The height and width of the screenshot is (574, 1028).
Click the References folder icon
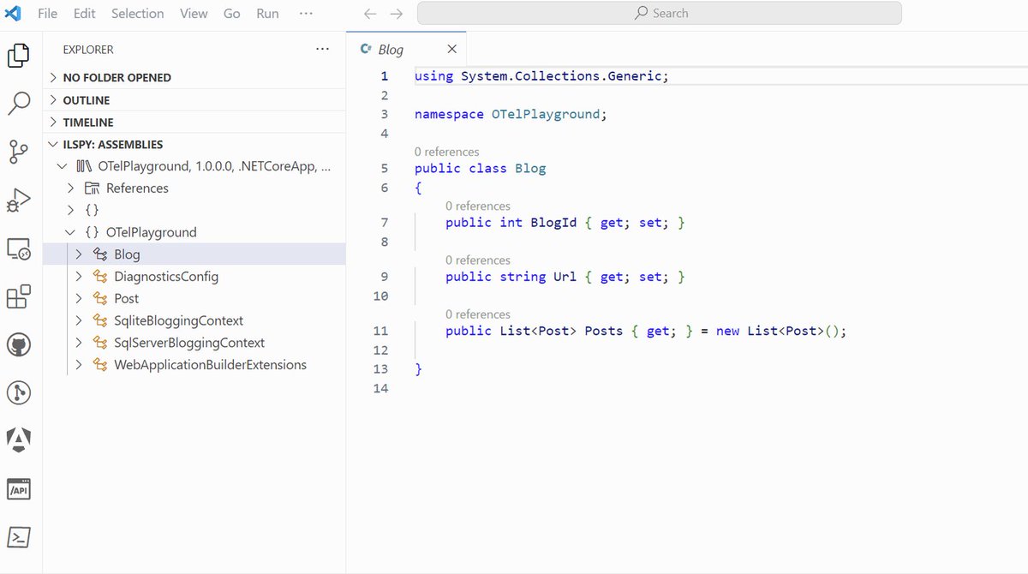(92, 188)
